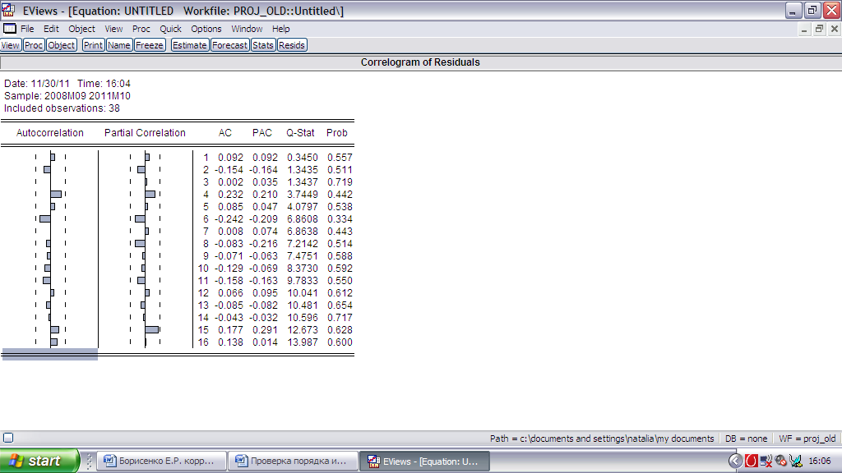
Task: Click the PAC column header
Action: coord(262,133)
